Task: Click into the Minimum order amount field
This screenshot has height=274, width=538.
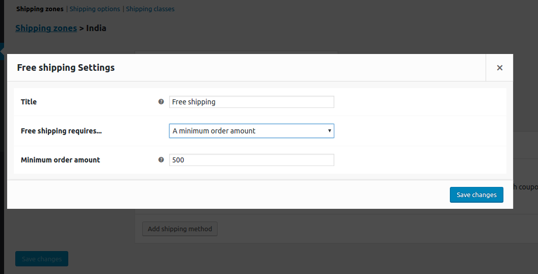Action: [x=252, y=160]
